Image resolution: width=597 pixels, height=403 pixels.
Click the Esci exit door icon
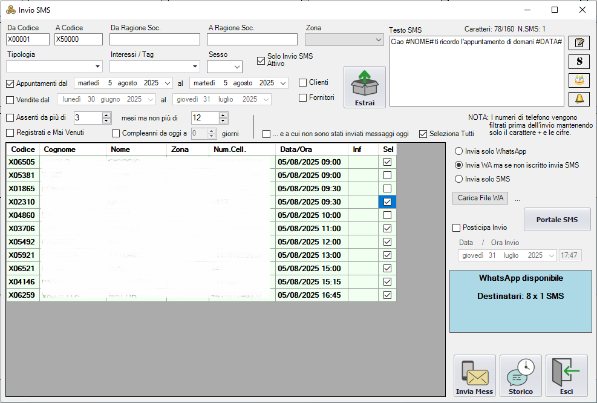(566, 376)
